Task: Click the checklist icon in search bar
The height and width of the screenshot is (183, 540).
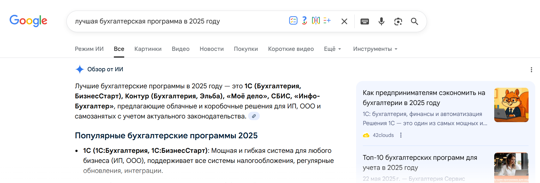Action: pos(293,20)
